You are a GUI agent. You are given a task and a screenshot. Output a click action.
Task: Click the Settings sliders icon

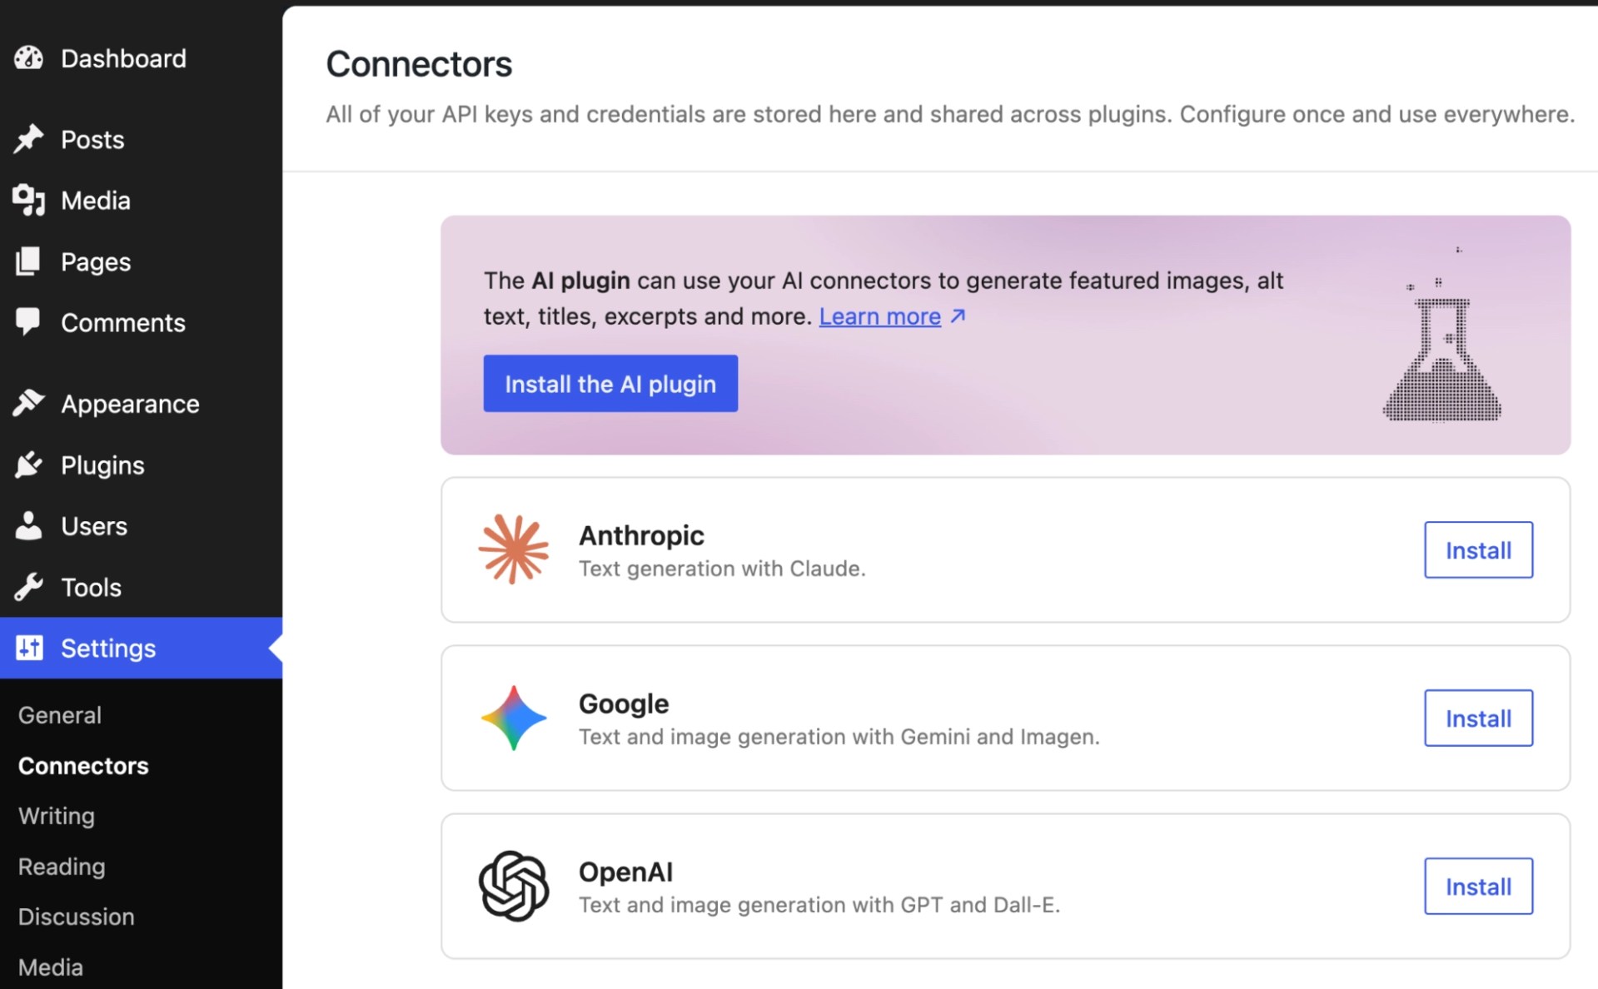click(x=29, y=648)
